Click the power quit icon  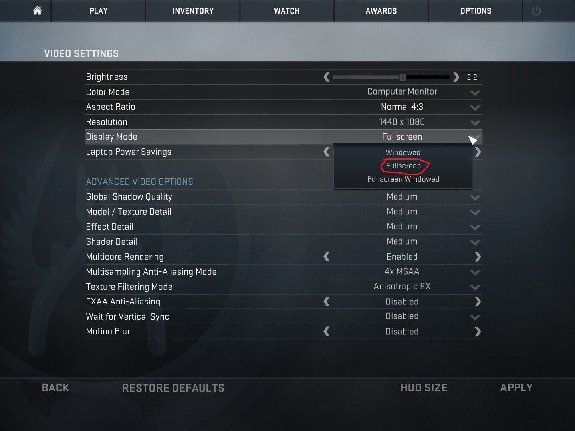point(536,11)
